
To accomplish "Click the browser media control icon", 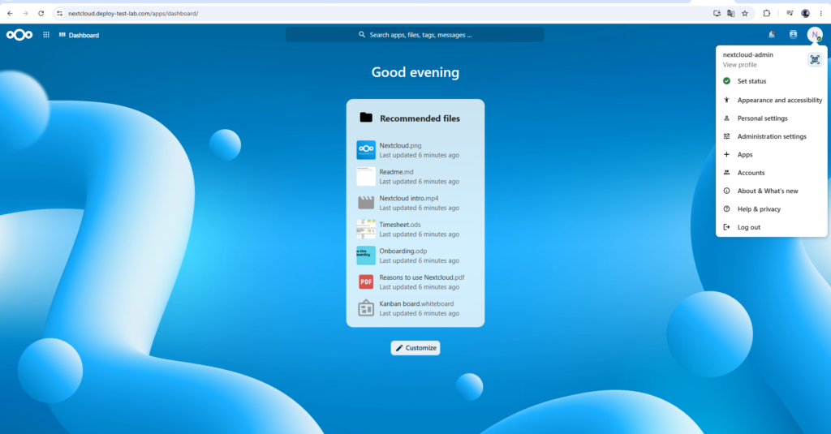I will coord(789,13).
